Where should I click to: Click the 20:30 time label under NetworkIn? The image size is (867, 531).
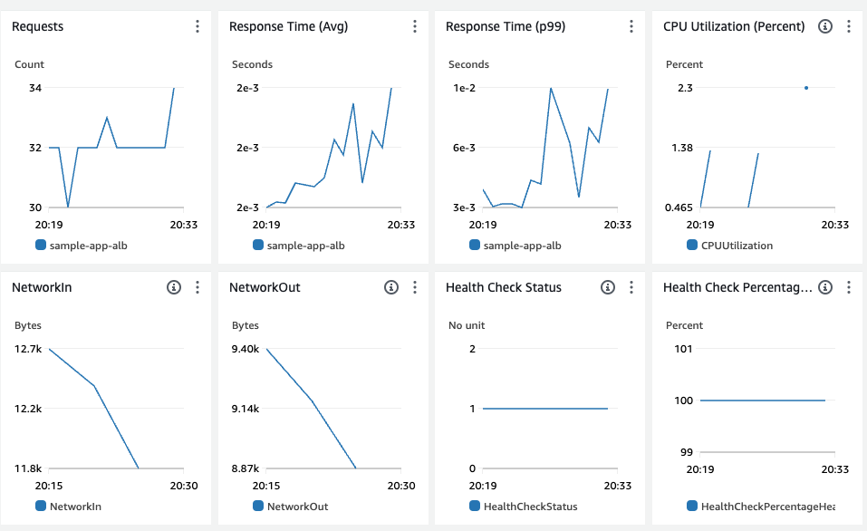point(184,486)
